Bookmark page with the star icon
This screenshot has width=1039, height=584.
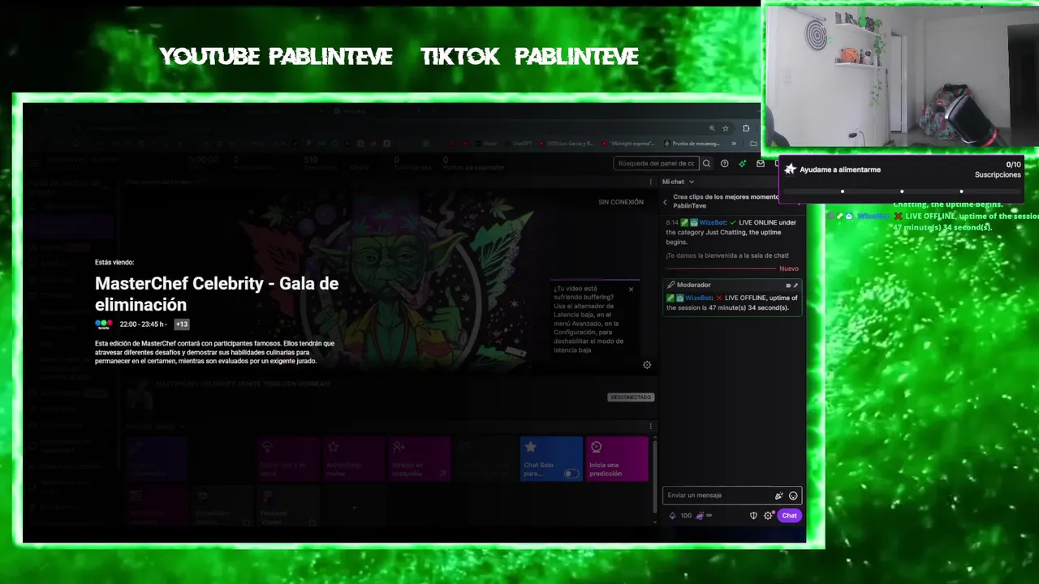[x=726, y=128]
